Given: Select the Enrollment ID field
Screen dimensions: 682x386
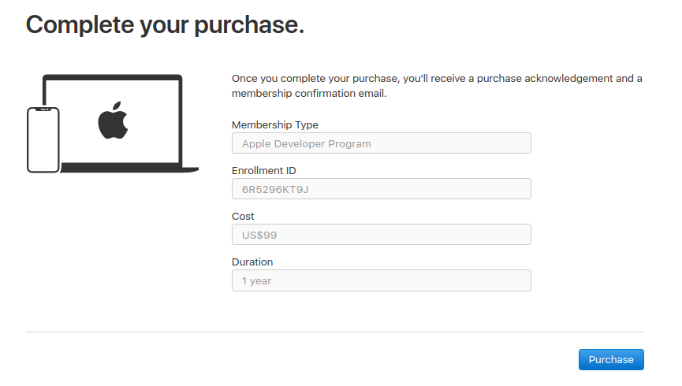Looking at the screenshot, I should [x=381, y=189].
